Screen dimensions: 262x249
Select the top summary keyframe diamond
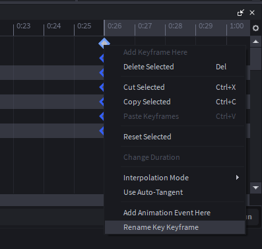coord(104,43)
